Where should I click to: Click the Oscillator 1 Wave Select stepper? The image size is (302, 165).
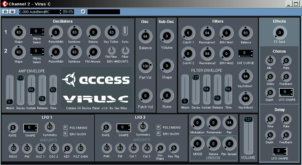pyautogui.click(x=37, y=32)
